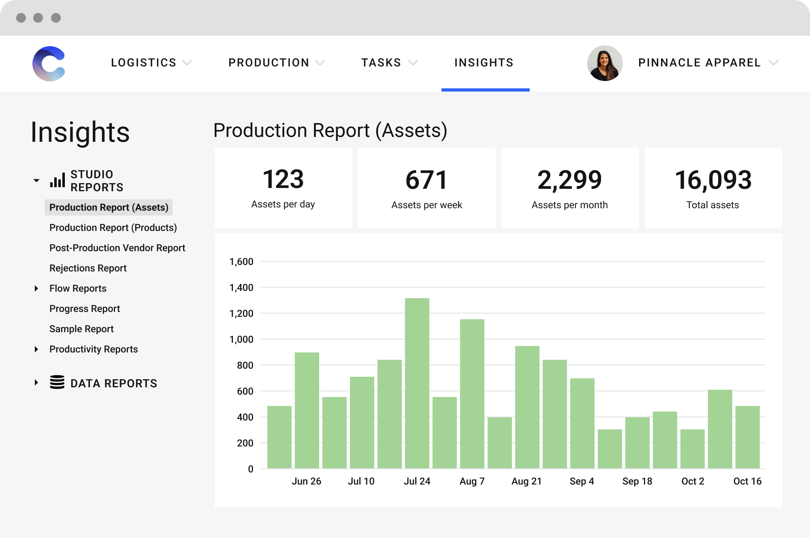Image resolution: width=810 pixels, height=538 pixels.
Task: Open the Sample Report
Action: pyautogui.click(x=81, y=329)
